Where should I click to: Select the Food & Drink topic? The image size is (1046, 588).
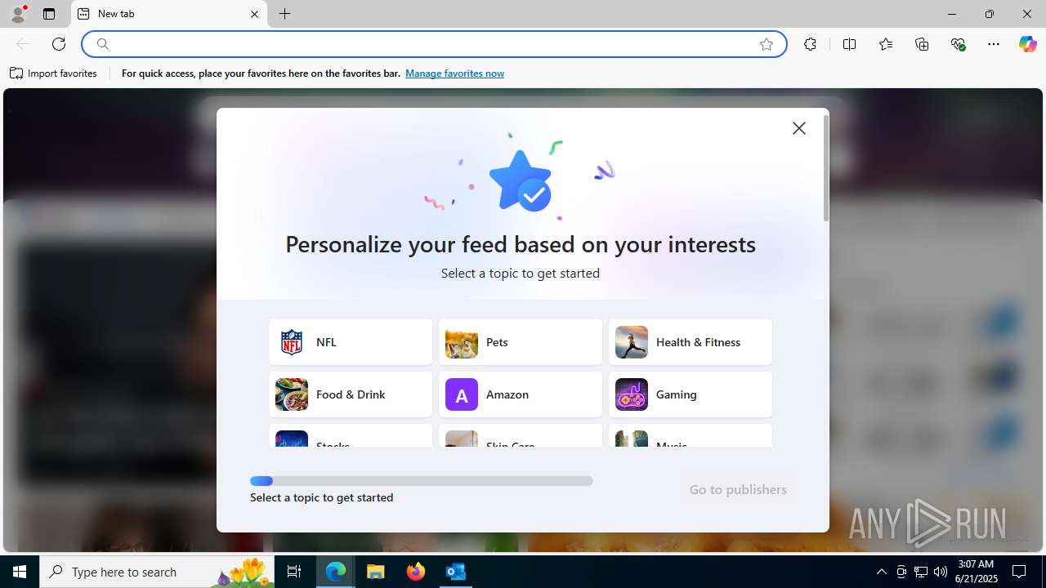click(351, 394)
